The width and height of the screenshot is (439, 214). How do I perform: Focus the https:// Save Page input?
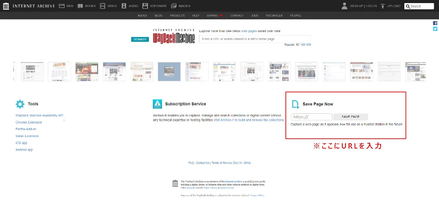coord(312,117)
